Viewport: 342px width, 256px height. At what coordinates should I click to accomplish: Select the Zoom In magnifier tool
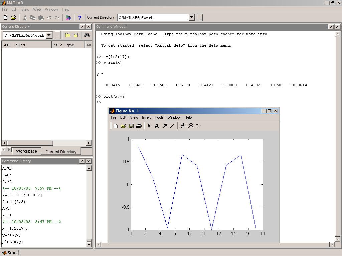(x=183, y=126)
